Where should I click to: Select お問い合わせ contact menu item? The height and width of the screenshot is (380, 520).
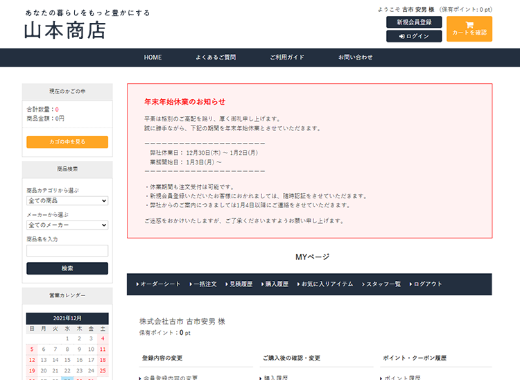[x=356, y=58]
